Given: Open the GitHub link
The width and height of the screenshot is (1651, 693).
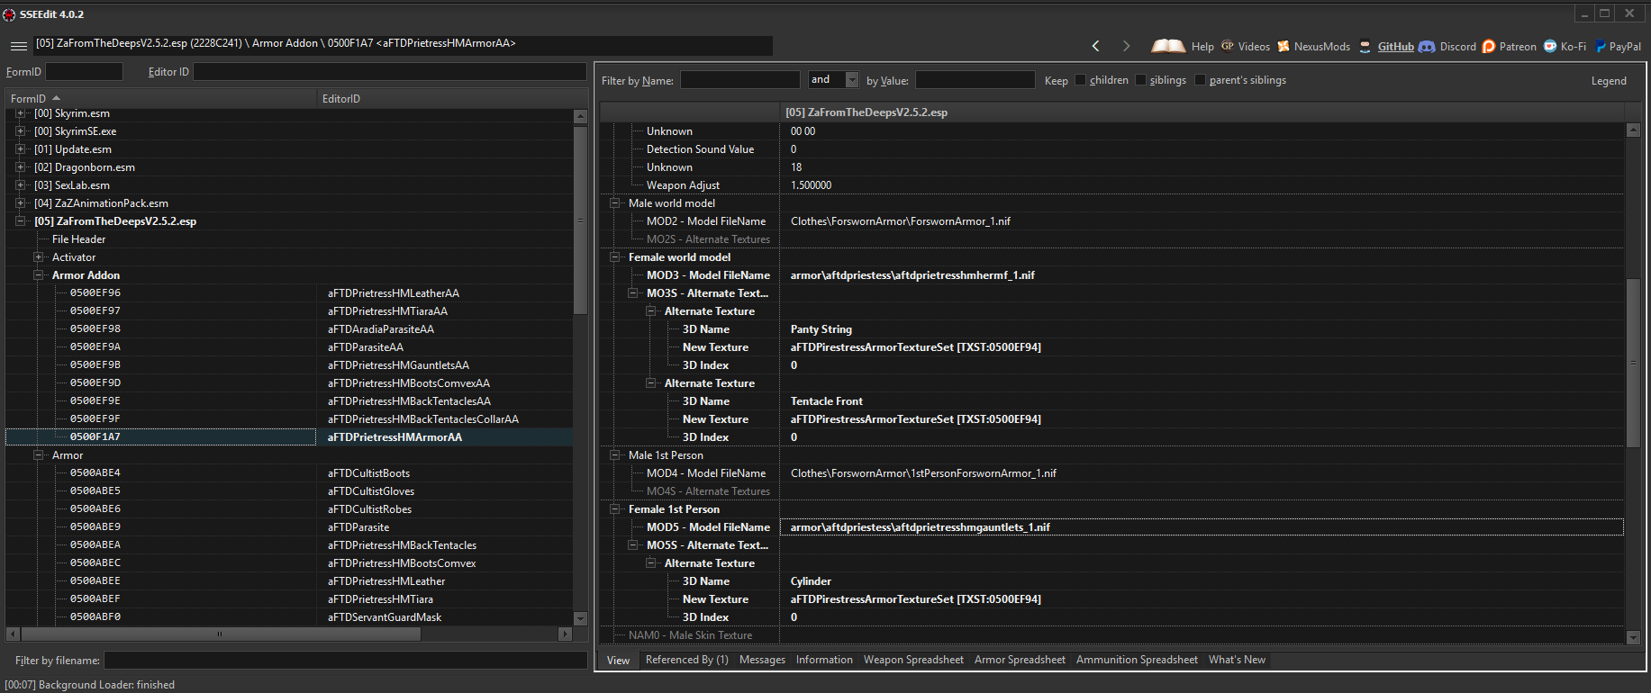Looking at the screenshot, I should pyautogui.click(x=1395, y=47).
